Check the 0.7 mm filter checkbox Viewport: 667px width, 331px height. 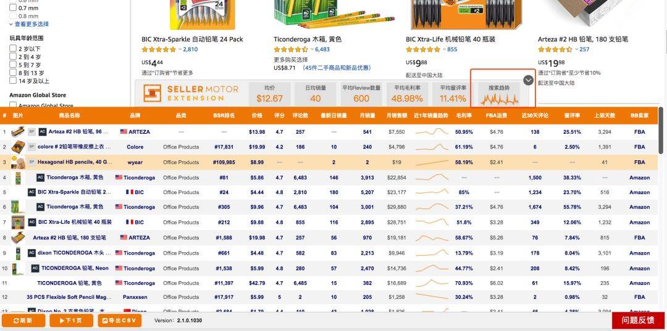click(x=13, y=7)
